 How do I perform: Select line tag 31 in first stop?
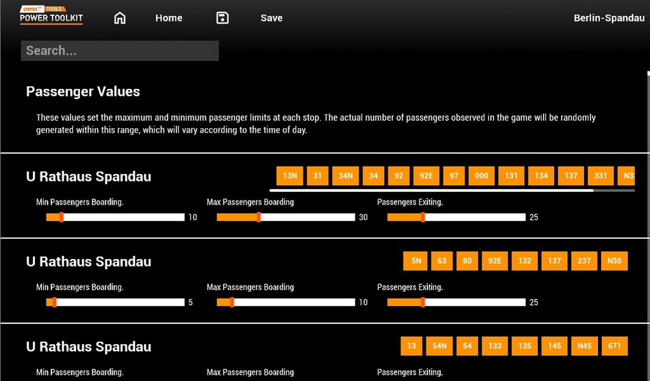[x=318, y=176]
